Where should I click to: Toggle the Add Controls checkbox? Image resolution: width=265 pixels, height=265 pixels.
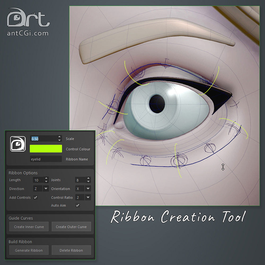tap(36, 197)
